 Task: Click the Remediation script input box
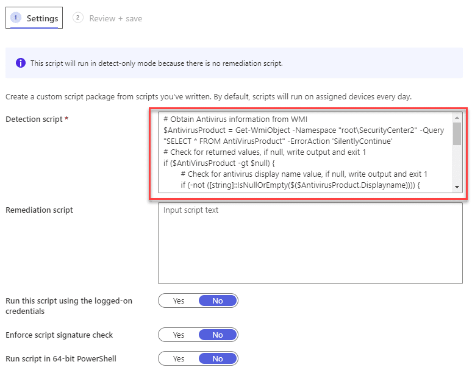coord(310,243)
